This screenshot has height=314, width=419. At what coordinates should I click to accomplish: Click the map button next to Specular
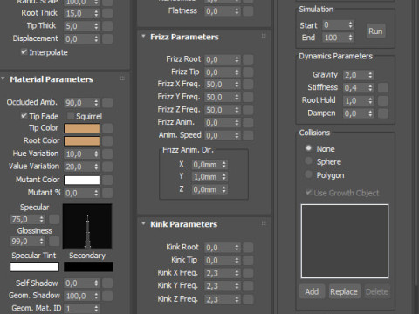coord(54,219)
